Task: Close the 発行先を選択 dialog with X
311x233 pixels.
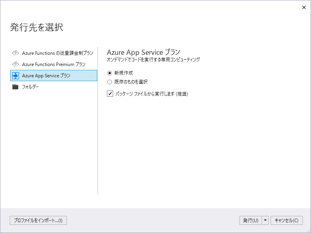Action: pyautogui.click(x=304, y=7)
